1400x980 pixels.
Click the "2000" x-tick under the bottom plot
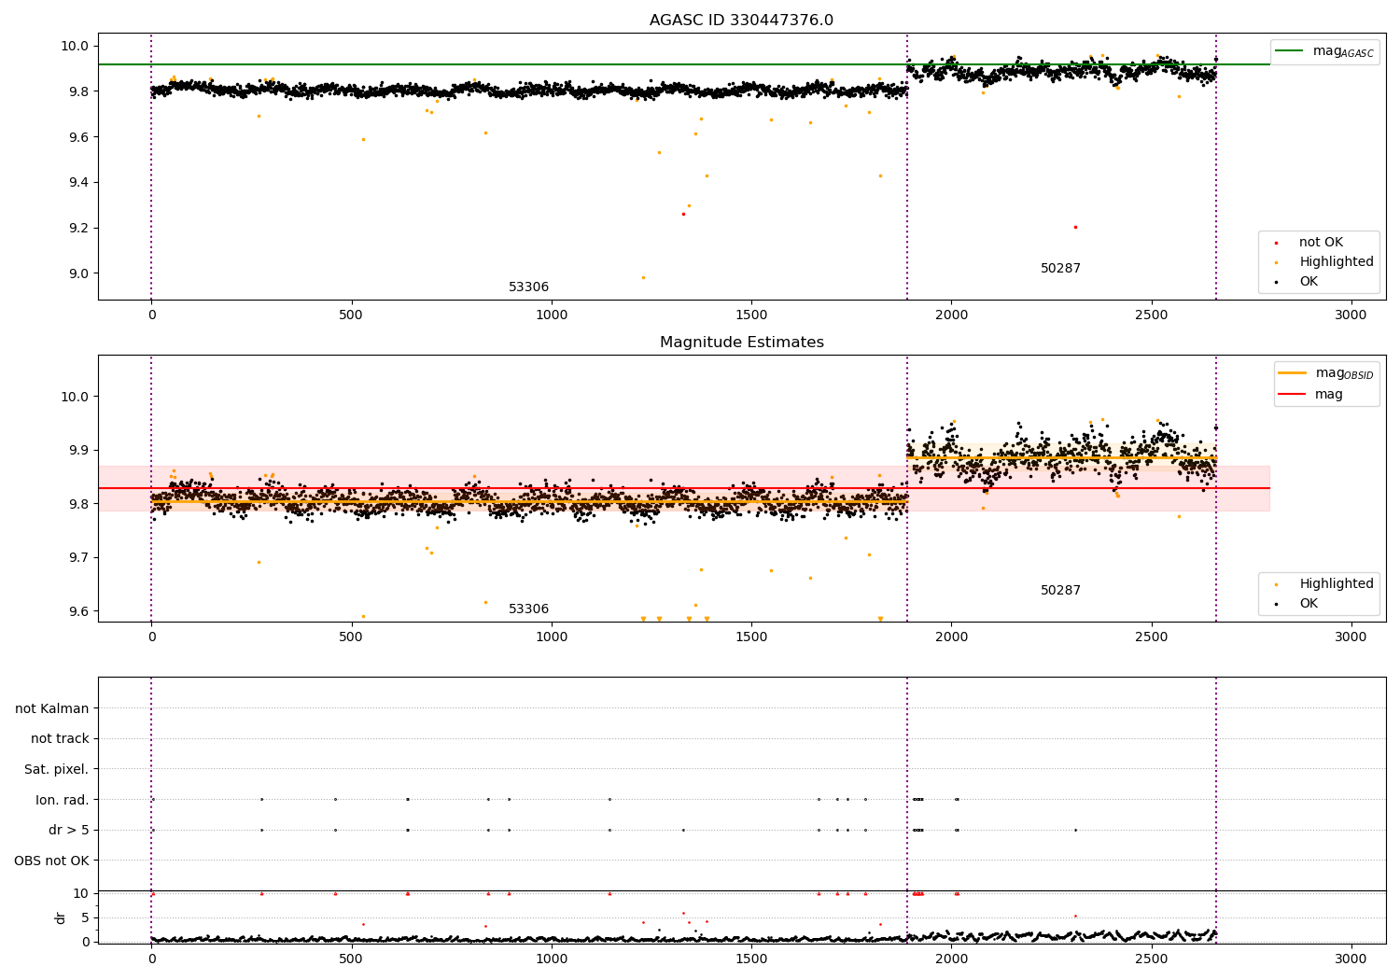[x=951, y=959]
